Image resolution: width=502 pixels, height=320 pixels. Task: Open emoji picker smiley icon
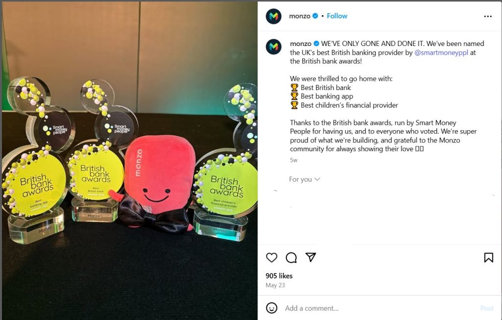272,308
